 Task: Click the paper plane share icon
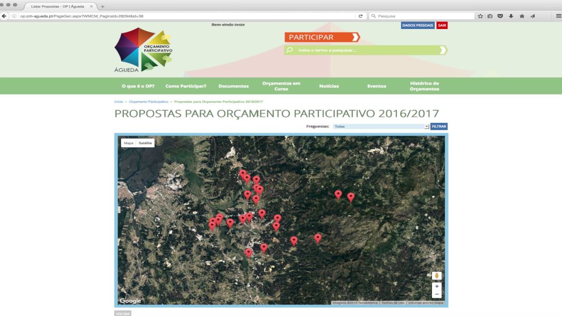[x=533, y=16]
